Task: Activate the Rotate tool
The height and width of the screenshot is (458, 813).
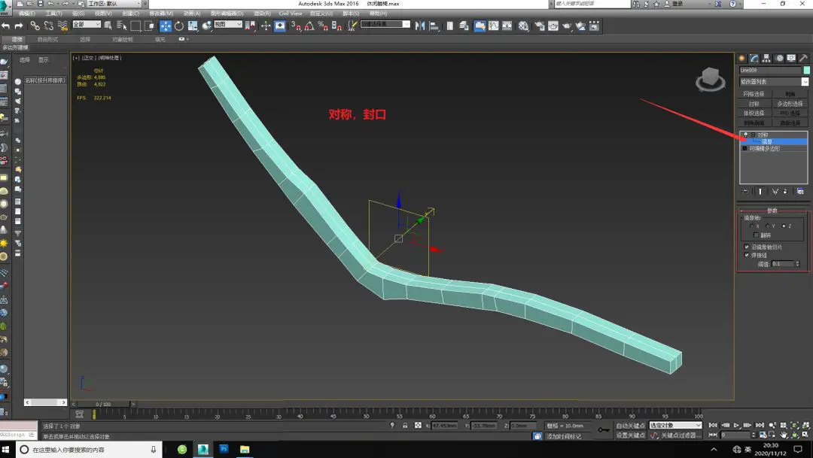Action: (x=179, y=26)
